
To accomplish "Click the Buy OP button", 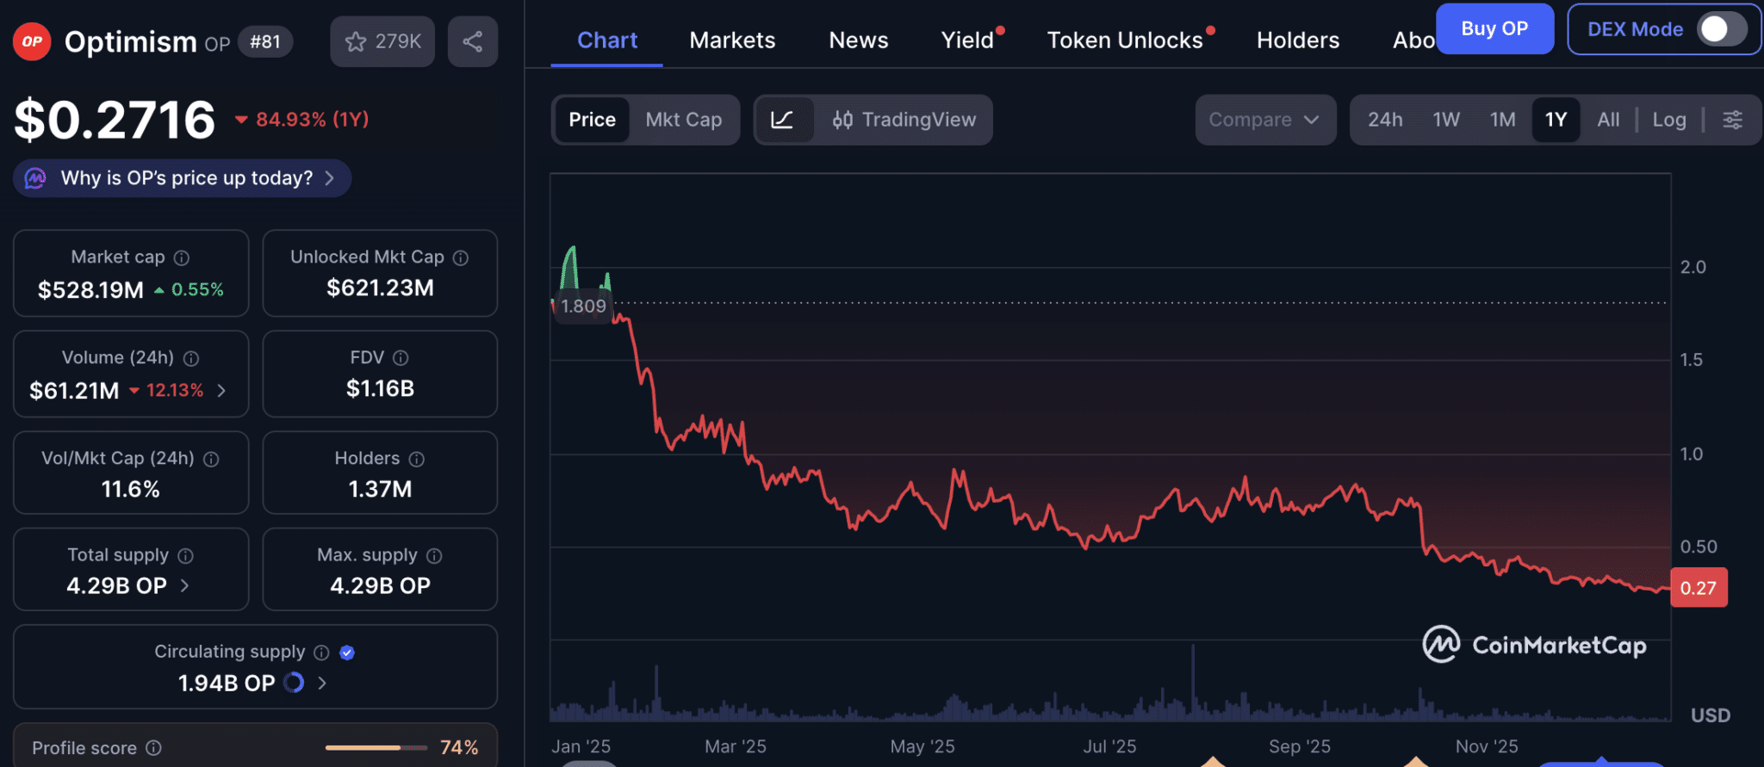I will point(1494,29).
